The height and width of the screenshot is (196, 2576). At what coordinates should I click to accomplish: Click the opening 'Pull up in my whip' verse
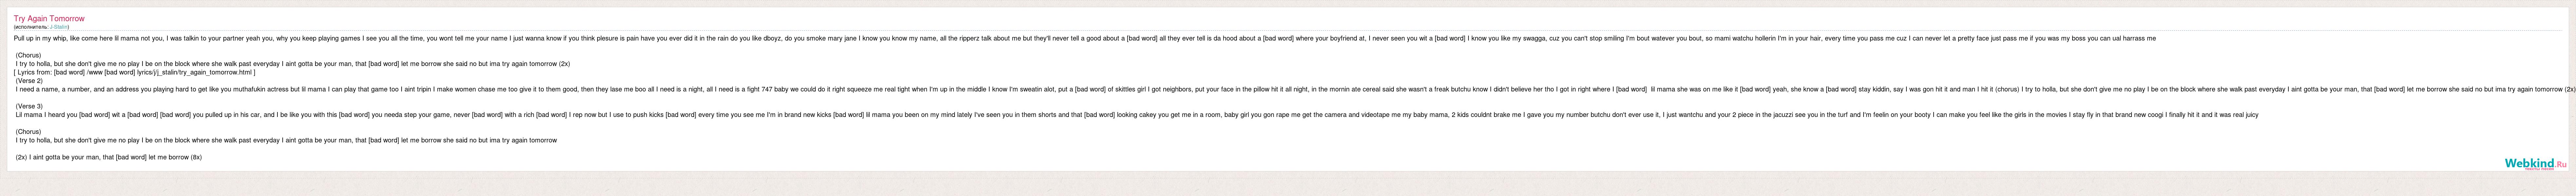click(x=1085, y=38)
